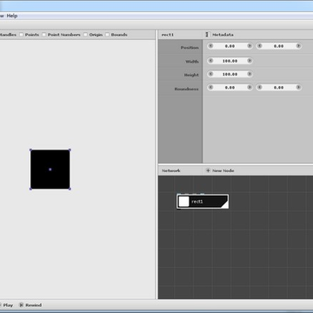The height and width of the screenshot is (313, 313).
Task: Decrease Position X with left arrow
Action: pos(210,46)
